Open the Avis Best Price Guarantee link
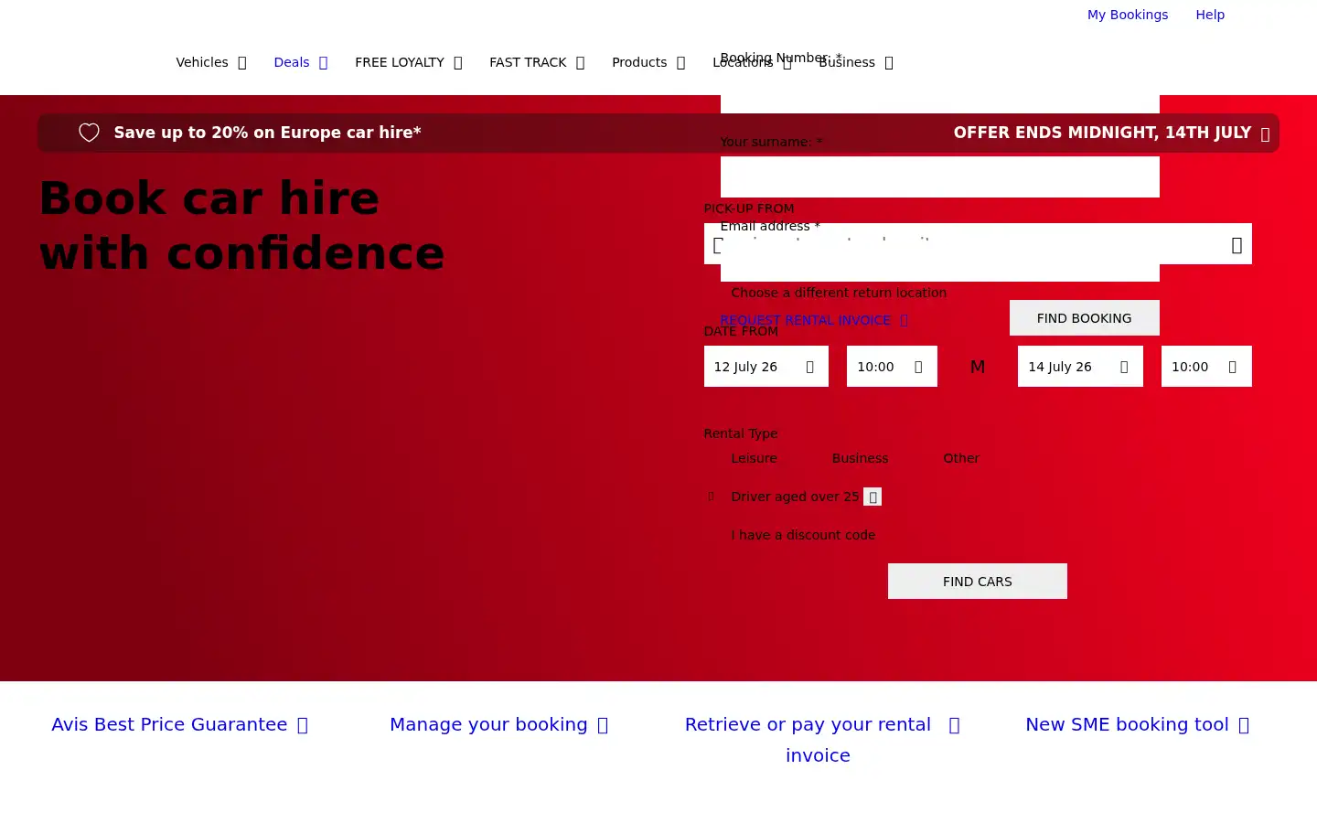Image resolution: width=1317 pixels, height=823 pixels. tap(180, 724)
